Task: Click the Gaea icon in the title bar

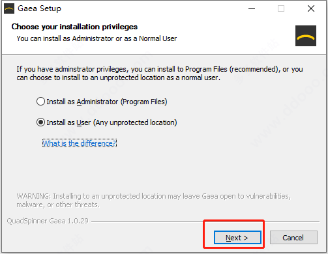Action: [9, 8]
